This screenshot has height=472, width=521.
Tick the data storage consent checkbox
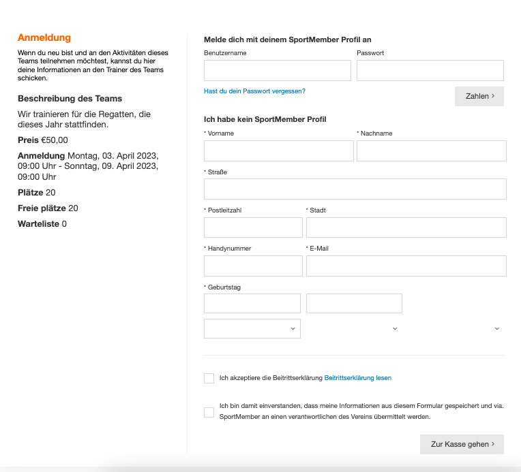(209, 412)
